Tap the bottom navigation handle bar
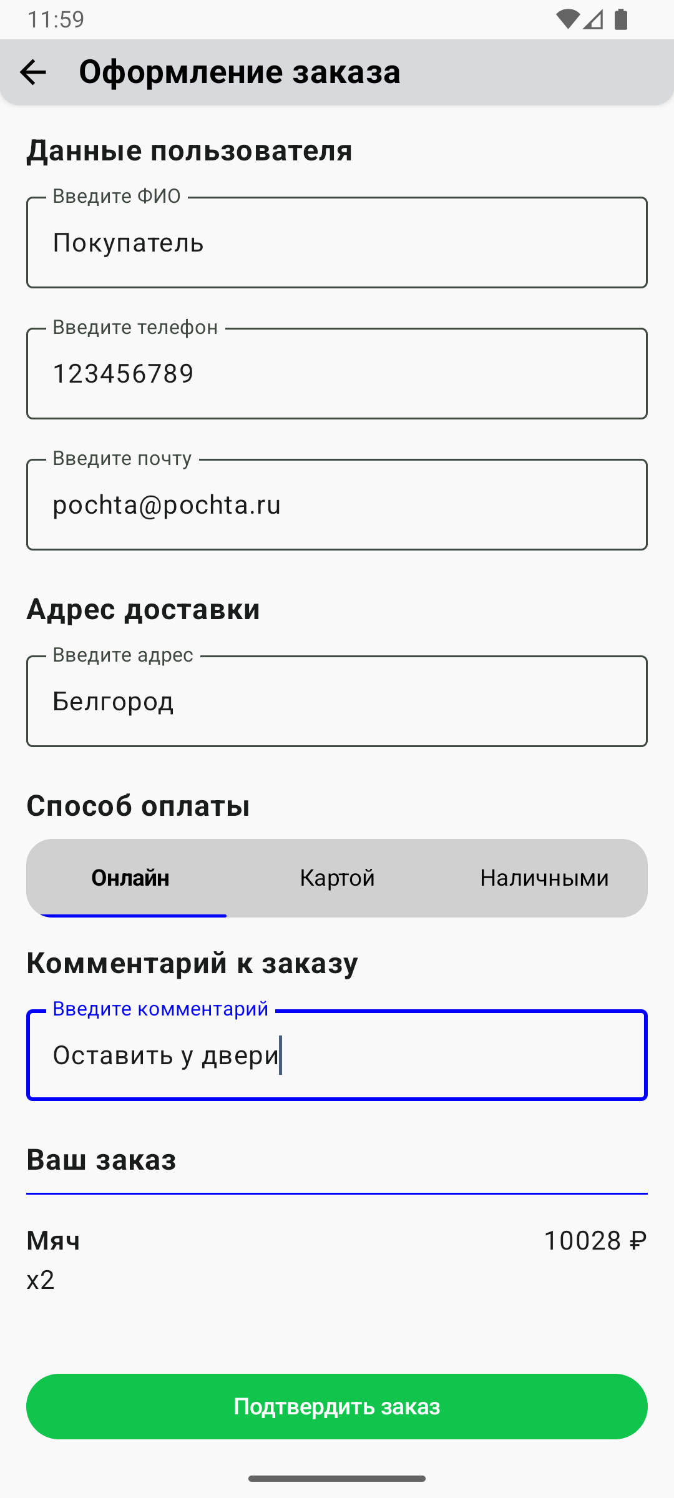 tap(337, 1479)
